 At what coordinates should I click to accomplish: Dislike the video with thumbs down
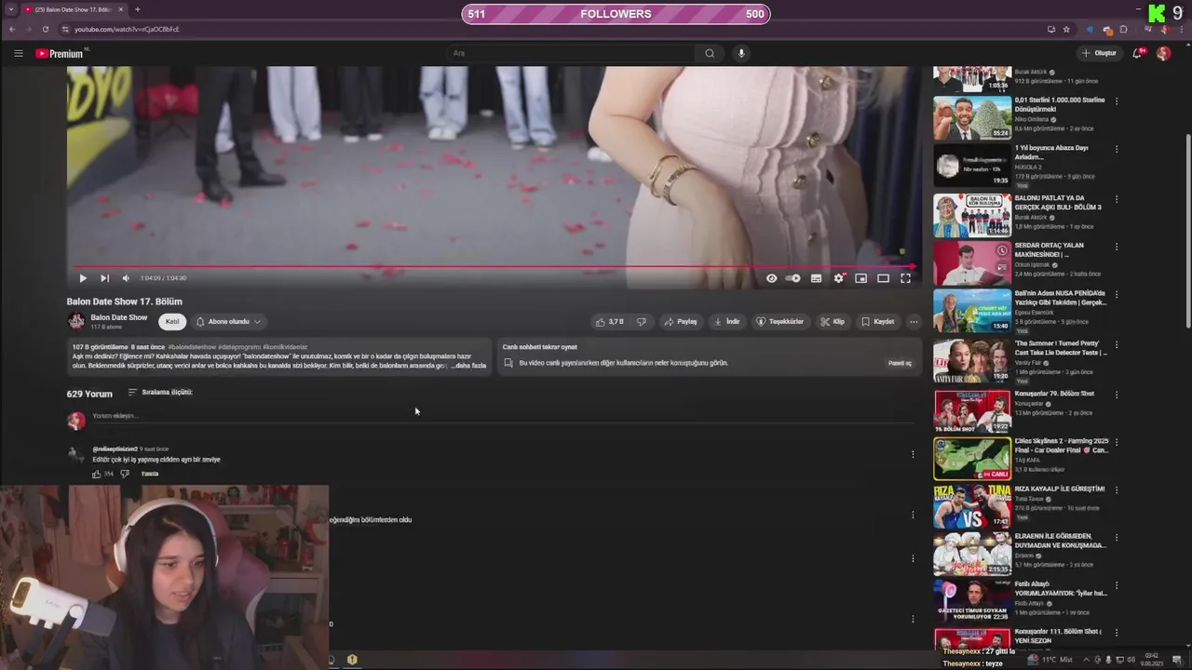point(641,321)
